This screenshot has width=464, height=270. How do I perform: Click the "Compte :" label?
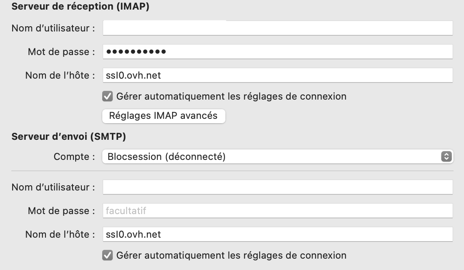tap(74, 156)
